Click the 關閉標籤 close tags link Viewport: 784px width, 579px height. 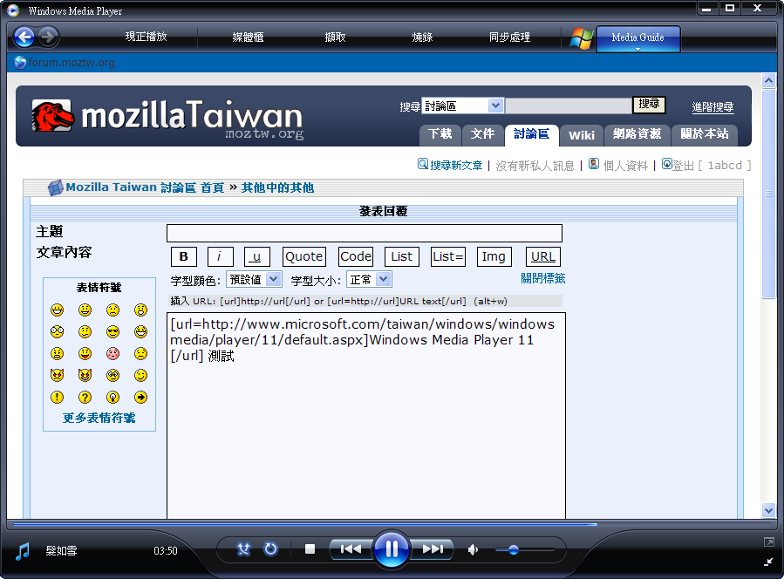pyautogui.click(x=543, y=278)
